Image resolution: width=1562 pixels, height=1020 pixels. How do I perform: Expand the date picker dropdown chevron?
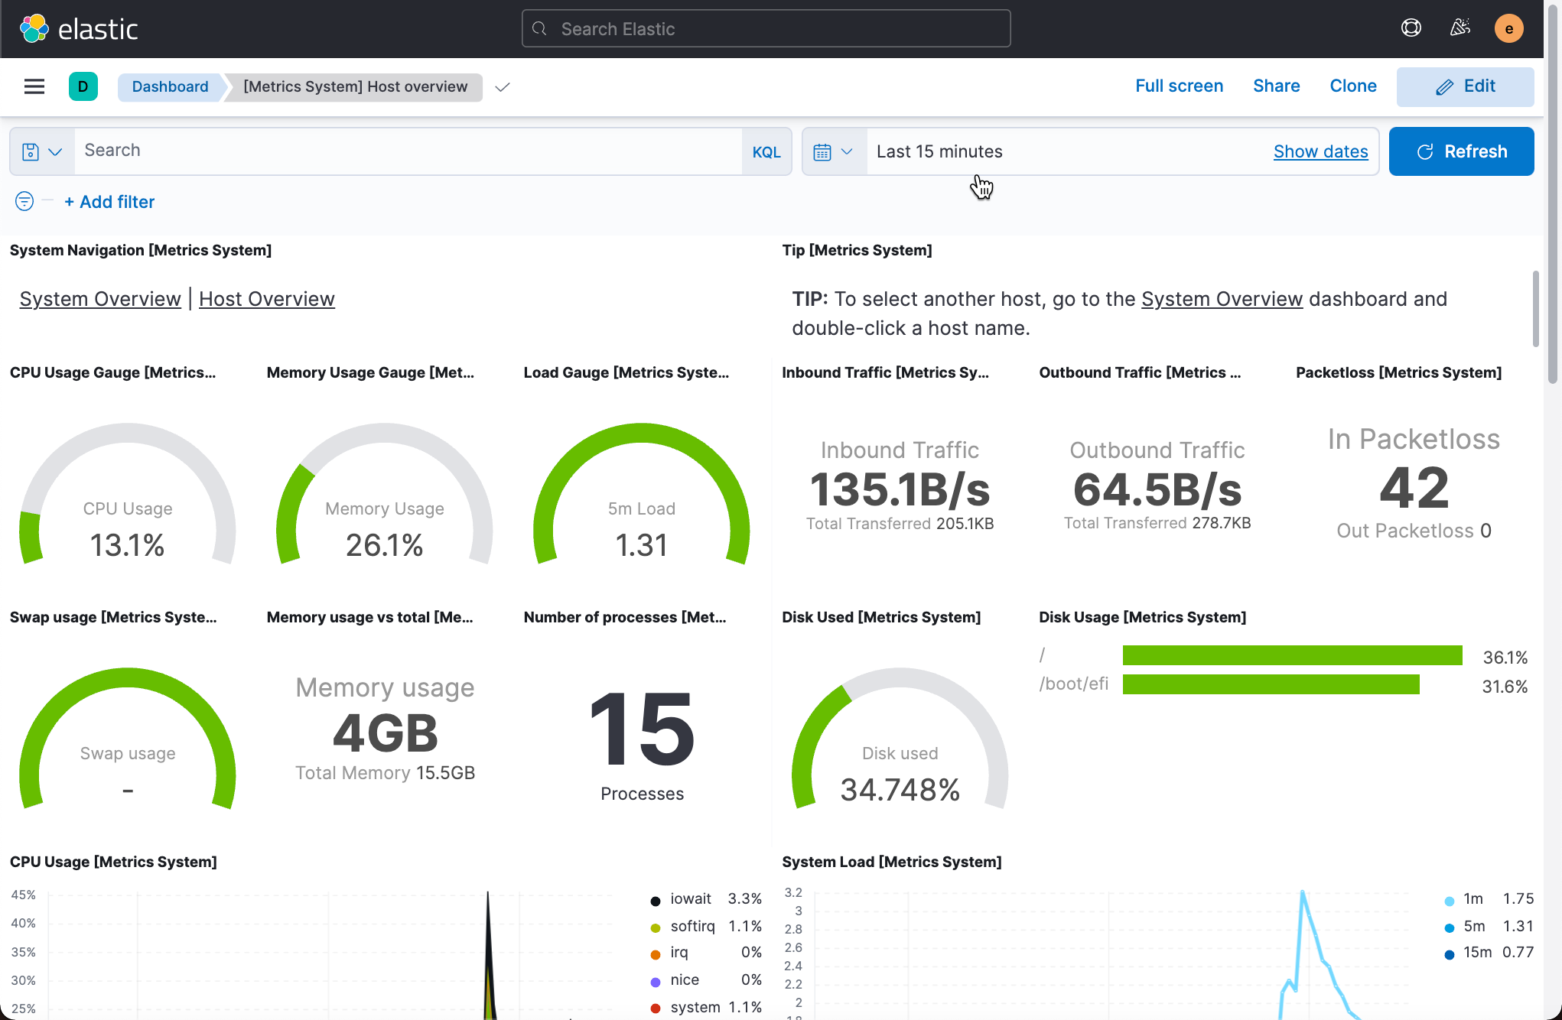coord(848,151)
